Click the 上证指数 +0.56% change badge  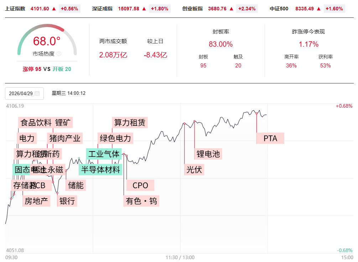pyautogui.click(x=69, y=9)
